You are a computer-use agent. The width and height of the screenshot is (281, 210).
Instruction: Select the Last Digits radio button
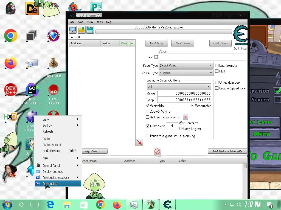click(x=181, y=129)
